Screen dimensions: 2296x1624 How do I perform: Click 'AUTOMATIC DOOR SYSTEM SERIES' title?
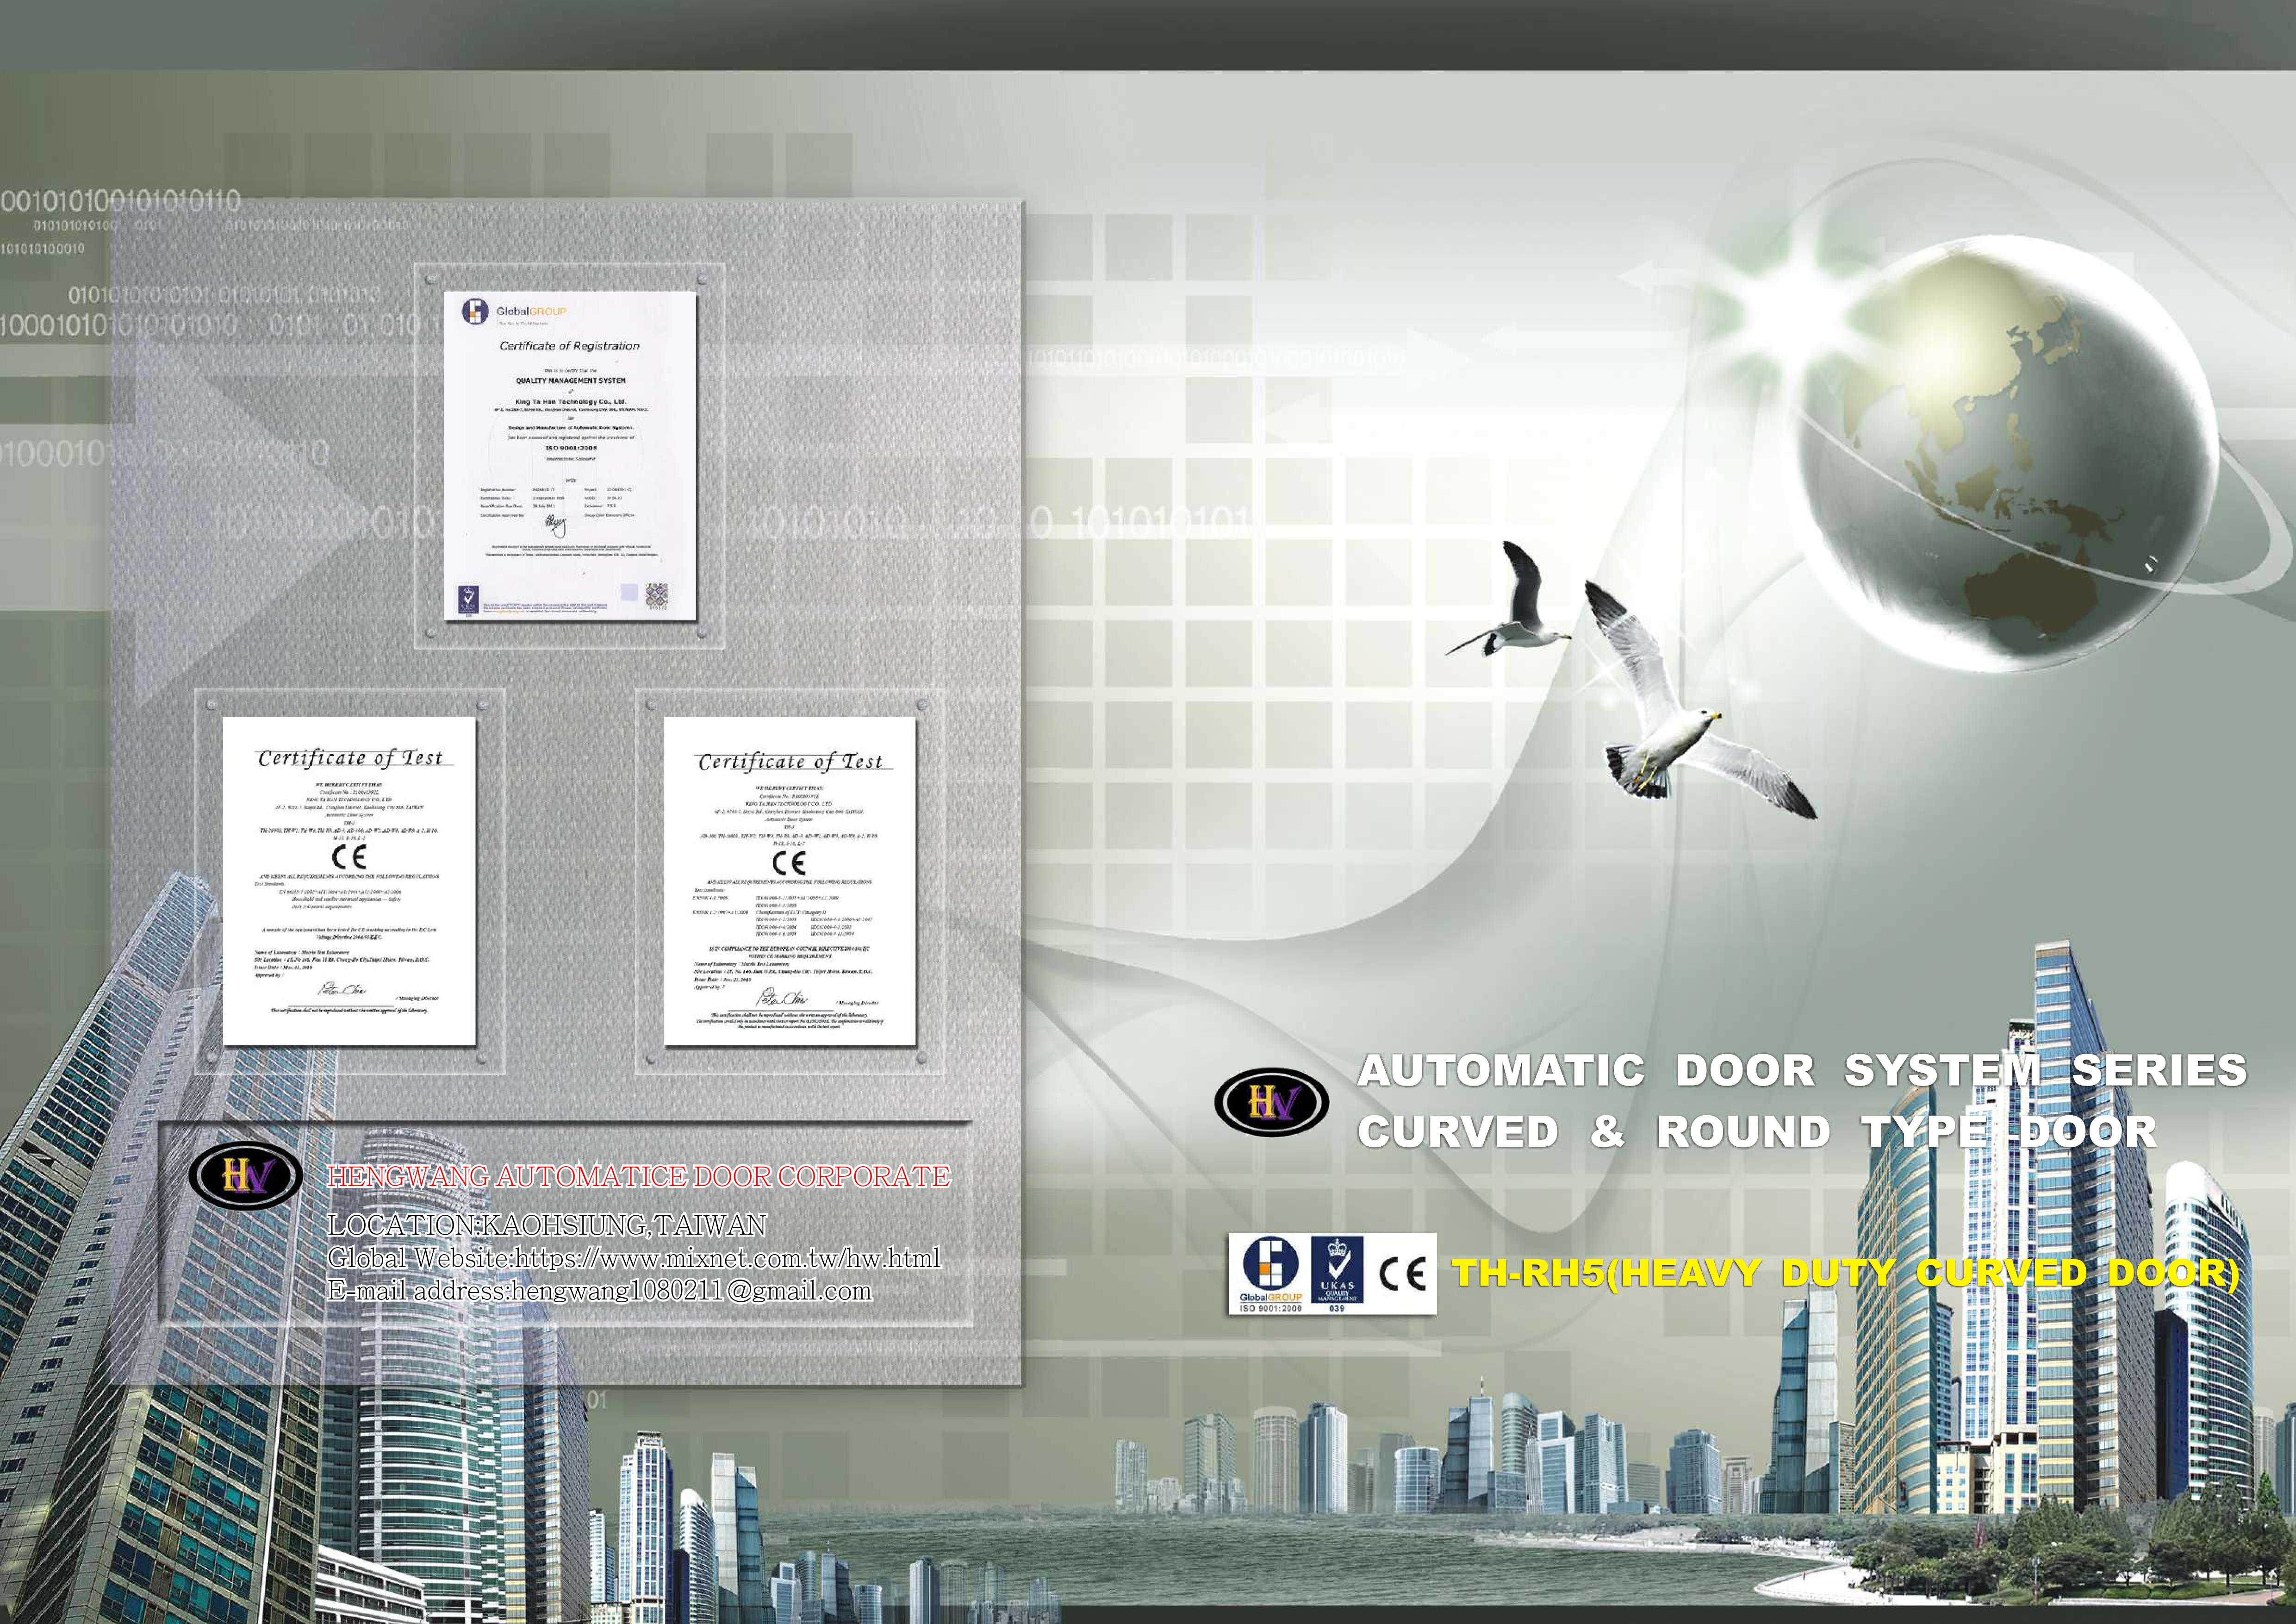point(1802,1070)
